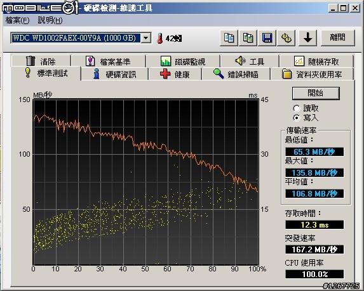Click the red thermometer temperature icon

pos(159,38)
